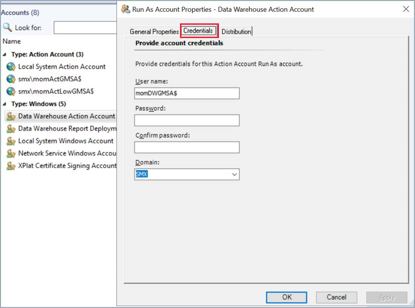
Task: Click the Local System Action Account icon
Action: pos(11,66)
